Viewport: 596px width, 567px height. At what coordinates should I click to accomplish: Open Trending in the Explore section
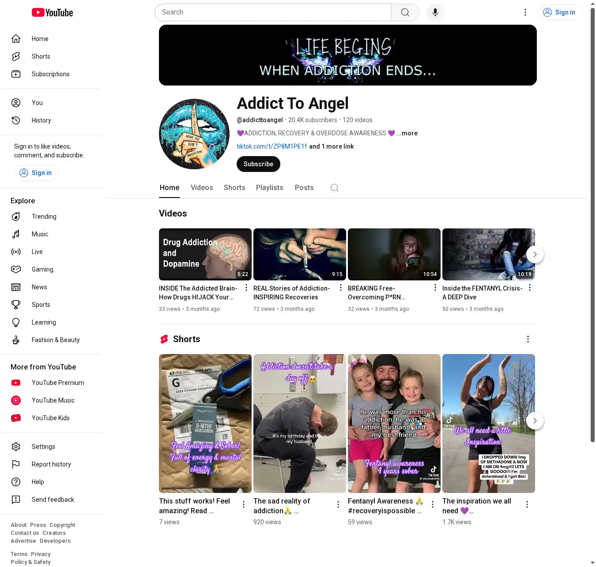coord(44,216)
